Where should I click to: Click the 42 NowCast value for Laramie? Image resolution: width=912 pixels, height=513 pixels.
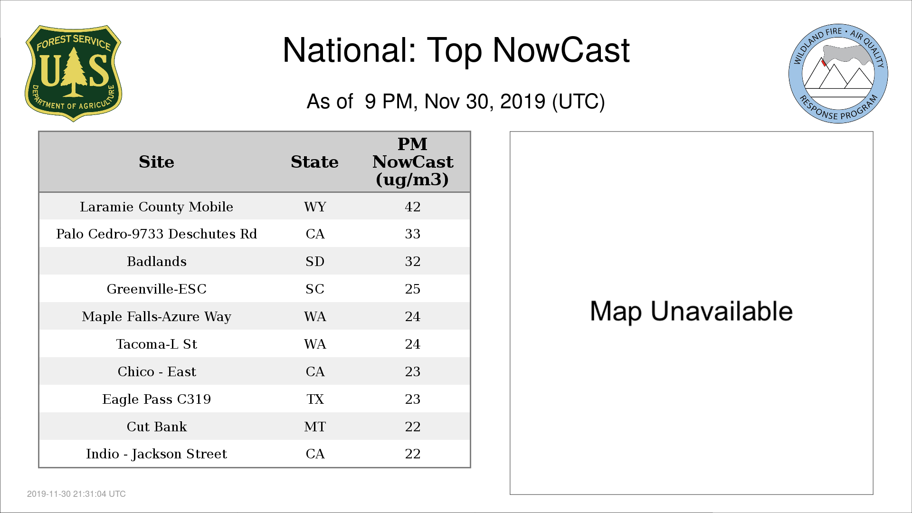coord(412,207)
